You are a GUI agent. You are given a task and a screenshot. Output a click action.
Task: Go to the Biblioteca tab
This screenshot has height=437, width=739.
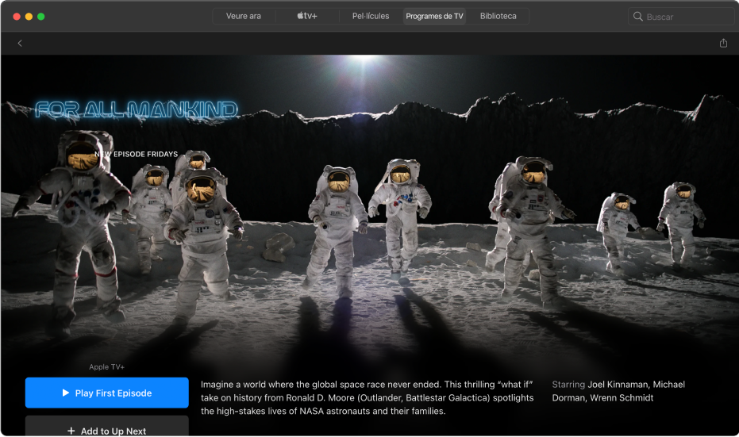point(498,16)
